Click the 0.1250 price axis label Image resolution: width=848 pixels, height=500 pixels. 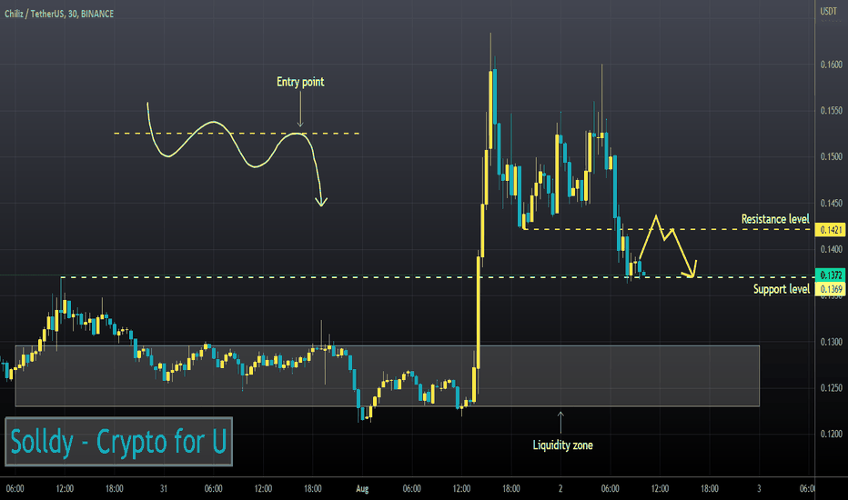pyautogui.click(x=832, y=387)
